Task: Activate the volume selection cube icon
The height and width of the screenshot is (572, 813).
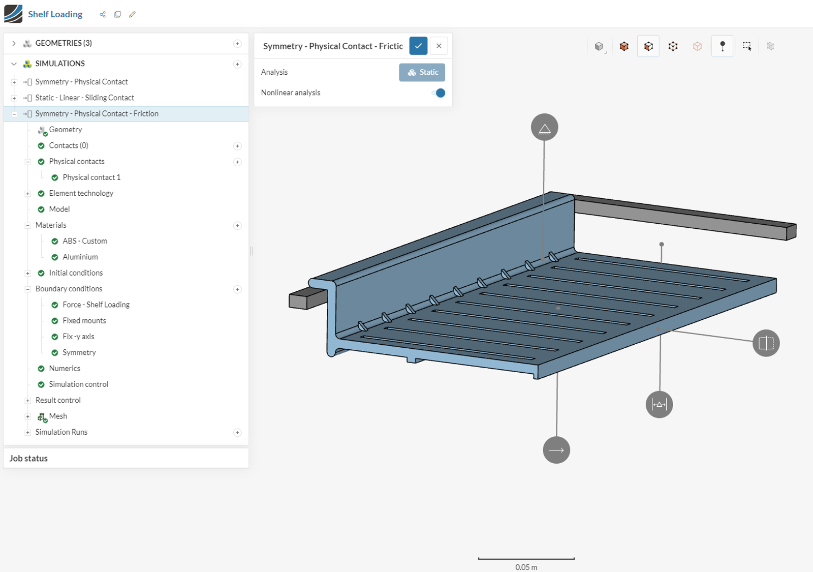Action: [624, 46]
